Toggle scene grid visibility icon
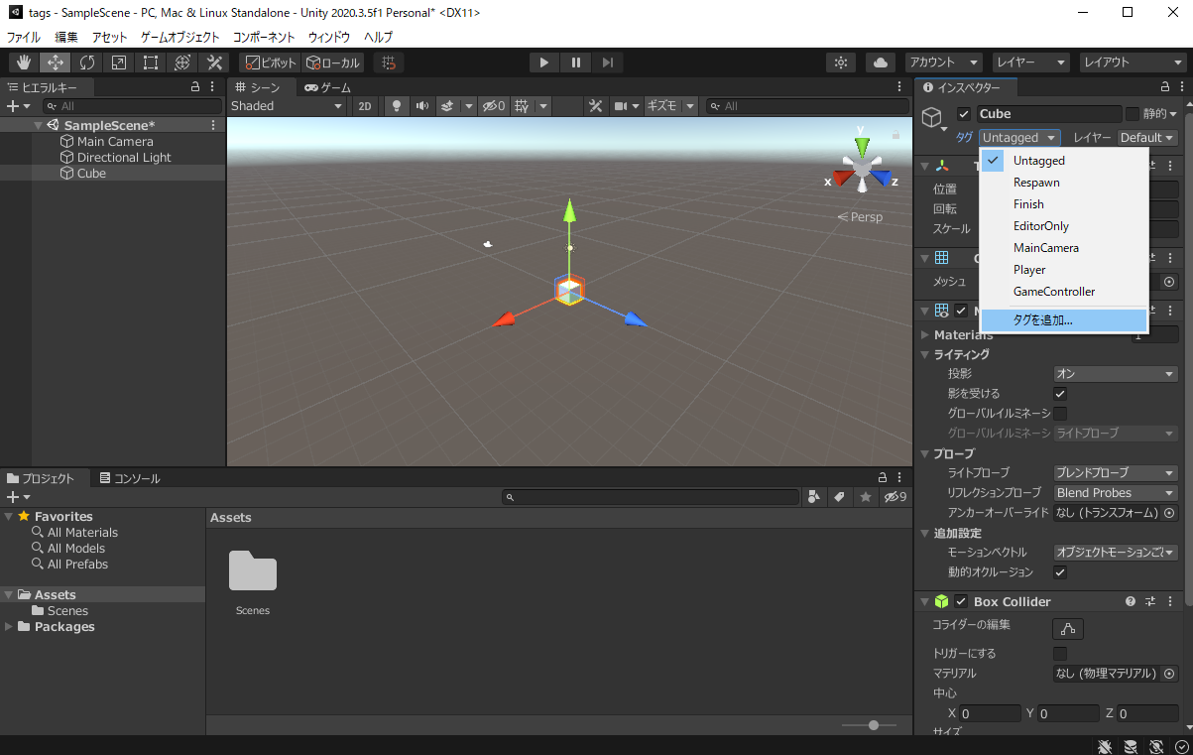This screenshot has height=755, width=1193. click(521, 106)
